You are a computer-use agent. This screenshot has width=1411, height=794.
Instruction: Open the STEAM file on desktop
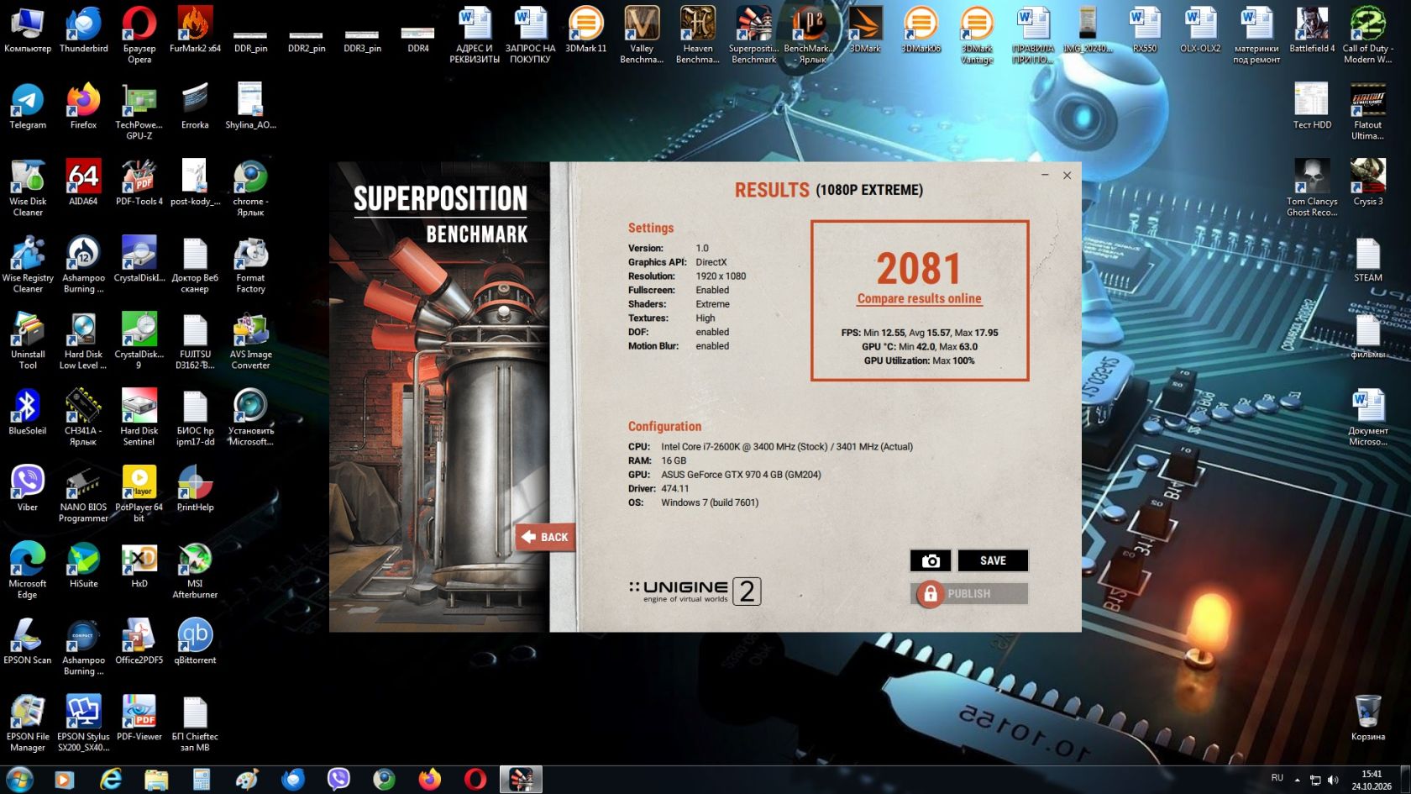coord(1368,259)
